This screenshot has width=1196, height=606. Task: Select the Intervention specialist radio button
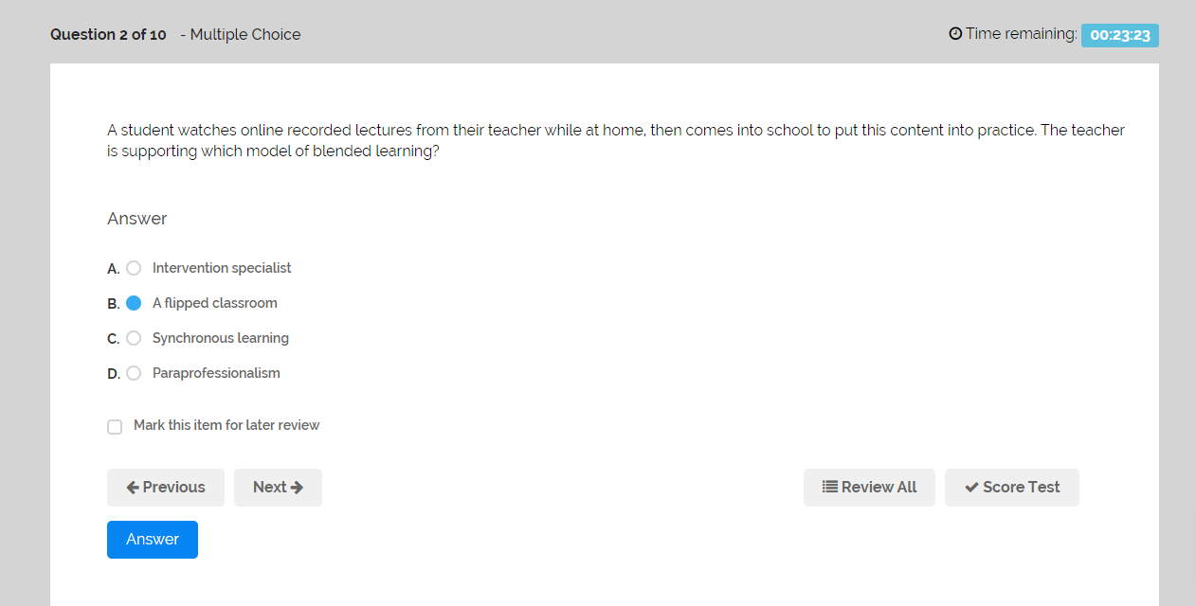coord(134,268)
